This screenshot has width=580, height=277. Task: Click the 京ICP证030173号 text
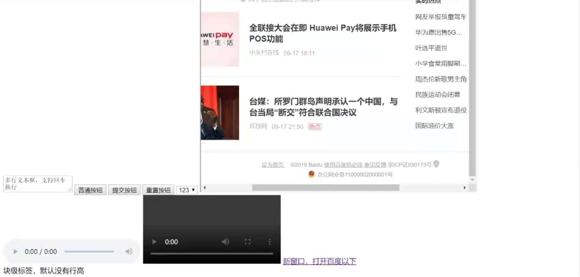coord(409,165)
